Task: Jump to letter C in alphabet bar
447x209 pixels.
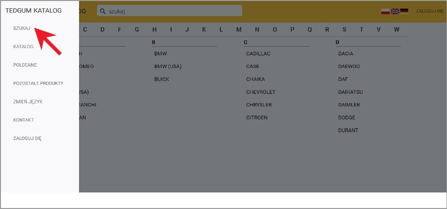Action: point(85,30)
